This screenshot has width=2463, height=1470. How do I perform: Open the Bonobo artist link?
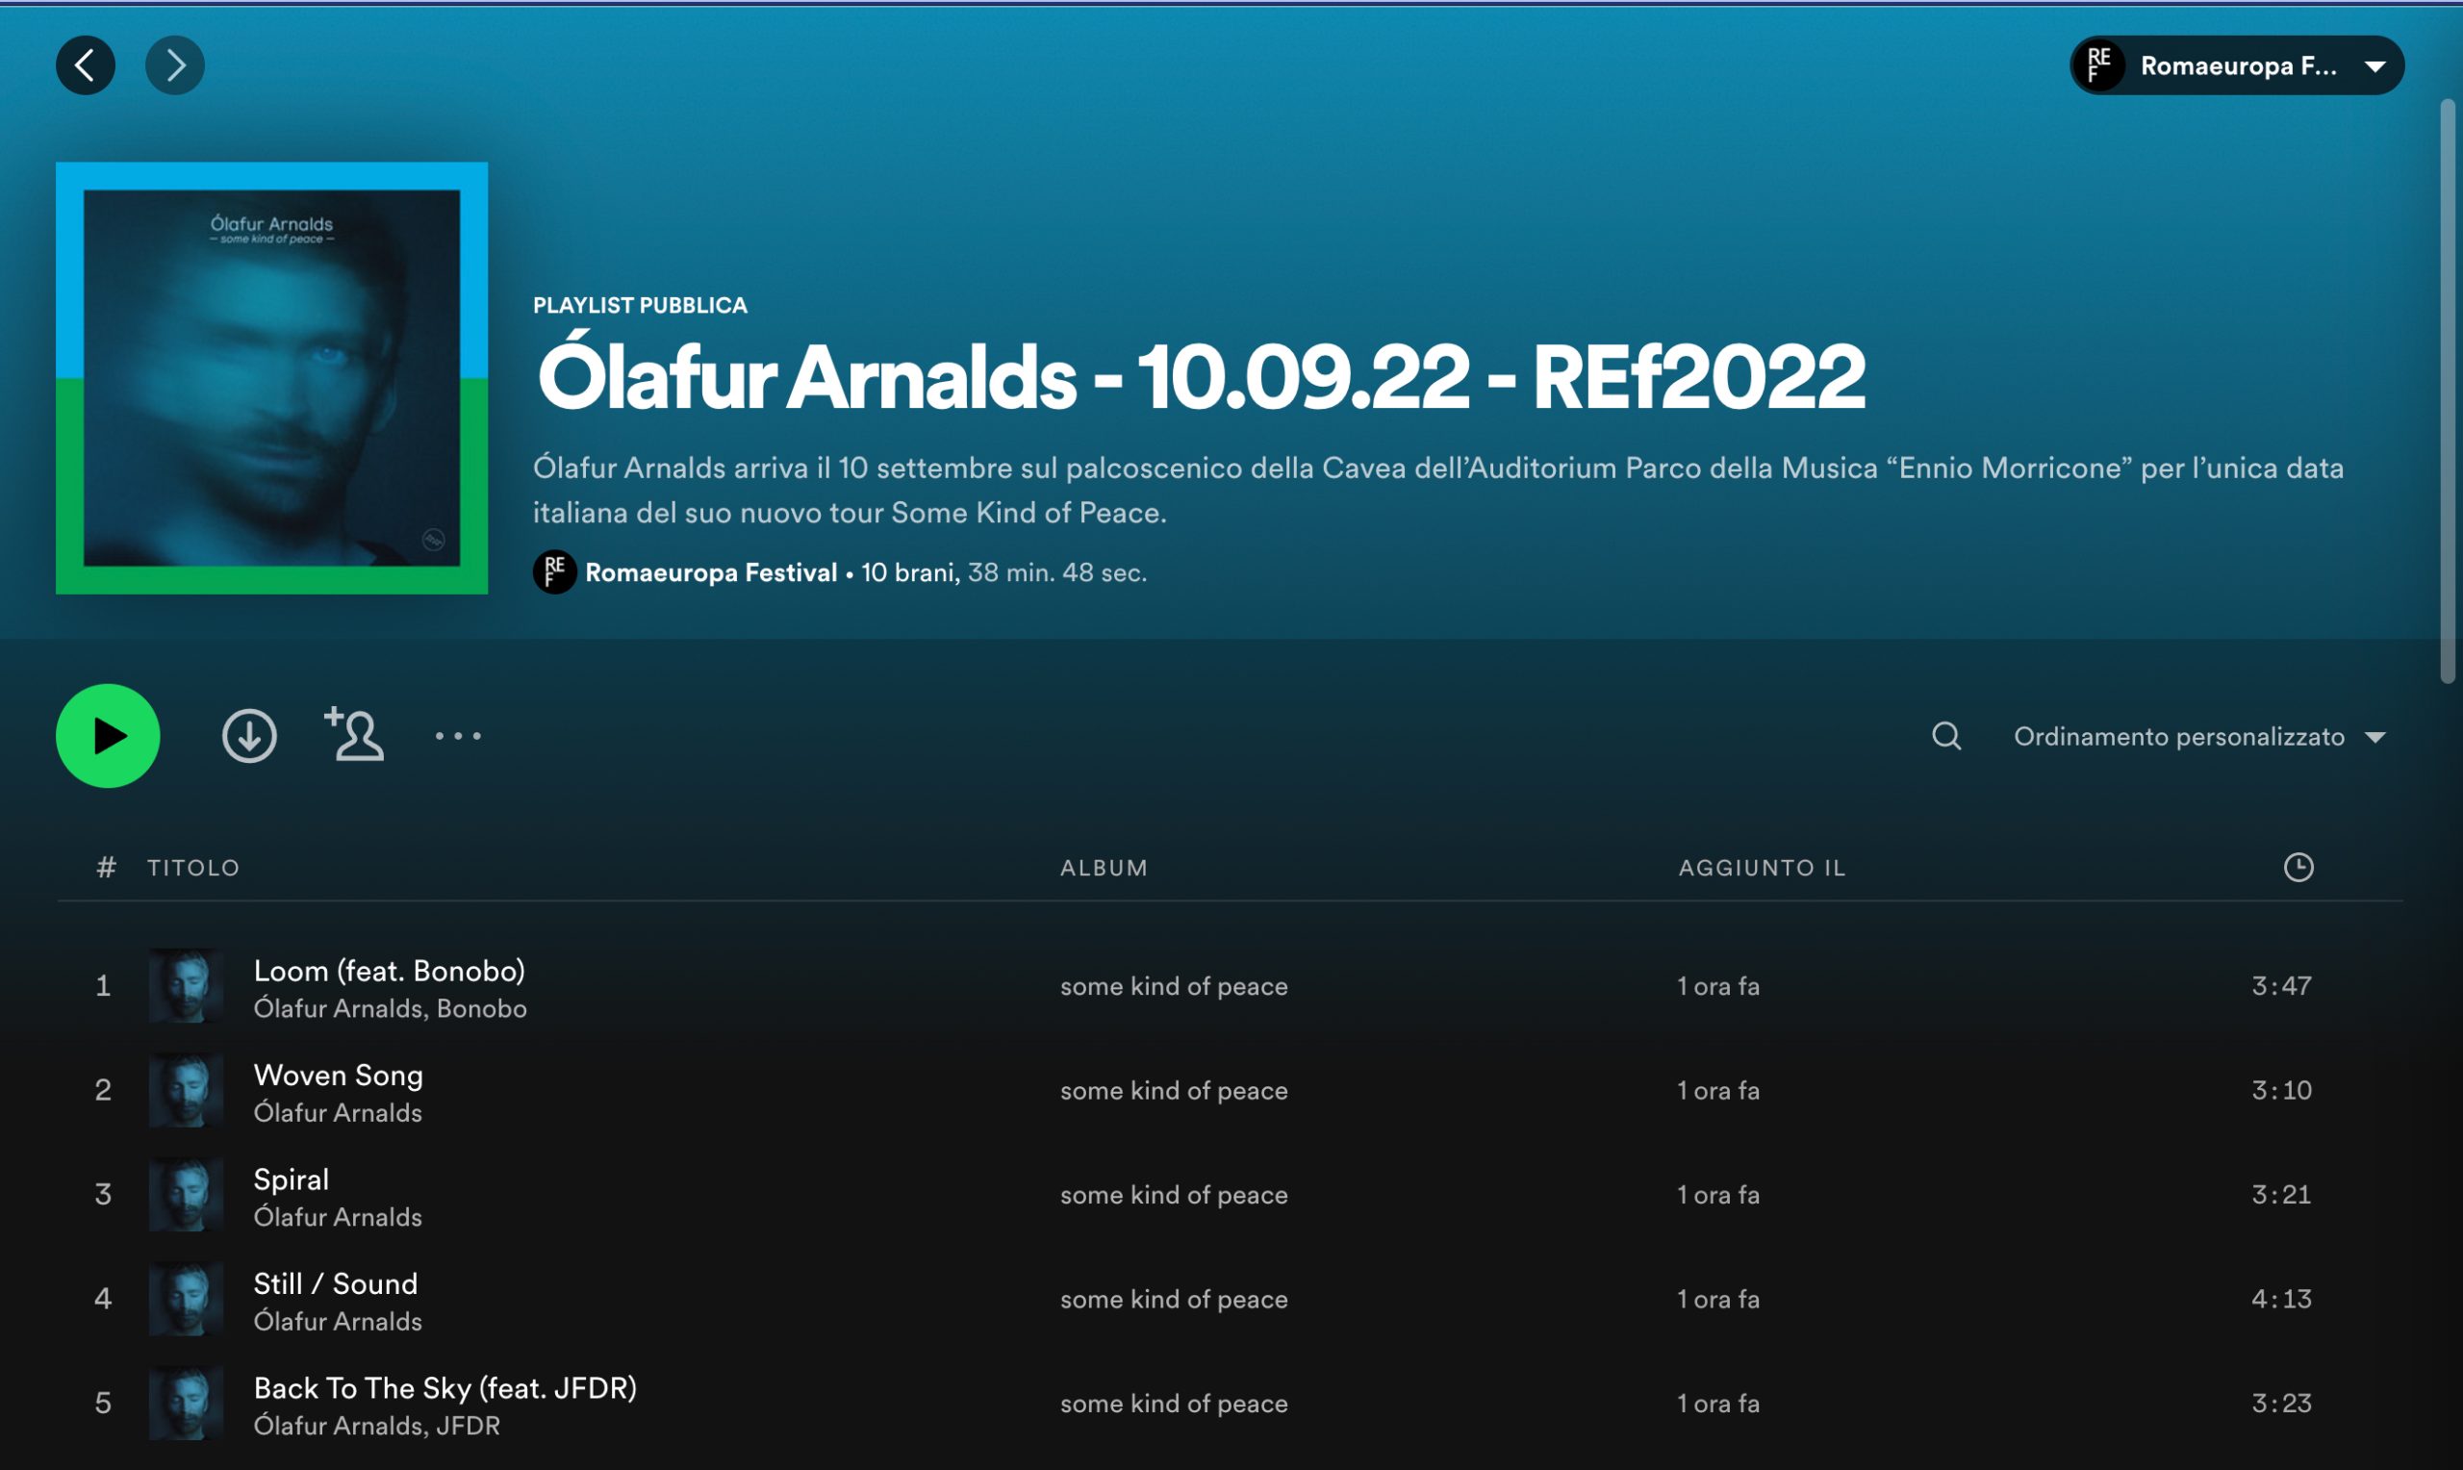click(481, 1008)
